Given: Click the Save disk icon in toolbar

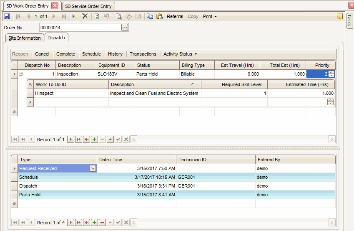Looking at the screenshot, I should point(7,16).
